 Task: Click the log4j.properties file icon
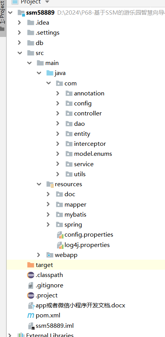(x=60, y=245)
